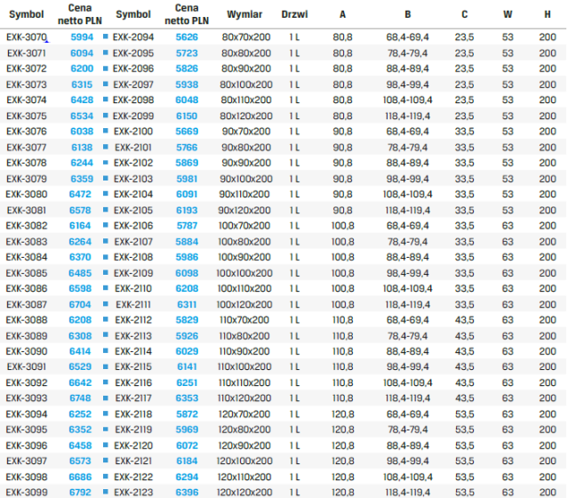Click dimension 80x70x200

tap(246, 37)
